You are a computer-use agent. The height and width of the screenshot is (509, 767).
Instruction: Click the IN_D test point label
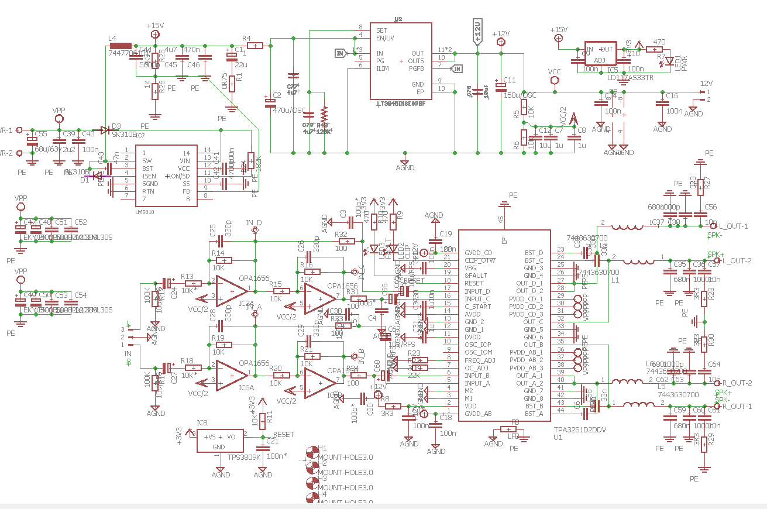coord(254,223)
